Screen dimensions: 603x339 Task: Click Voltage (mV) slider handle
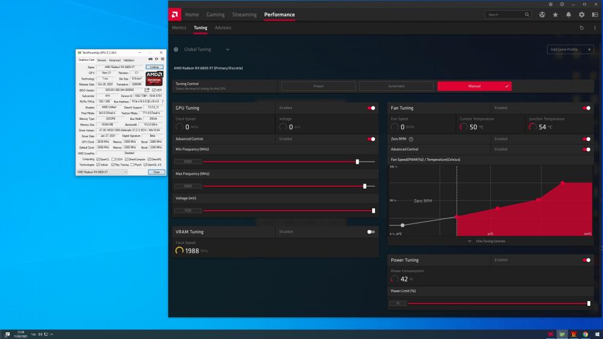[x=373, y=211]
